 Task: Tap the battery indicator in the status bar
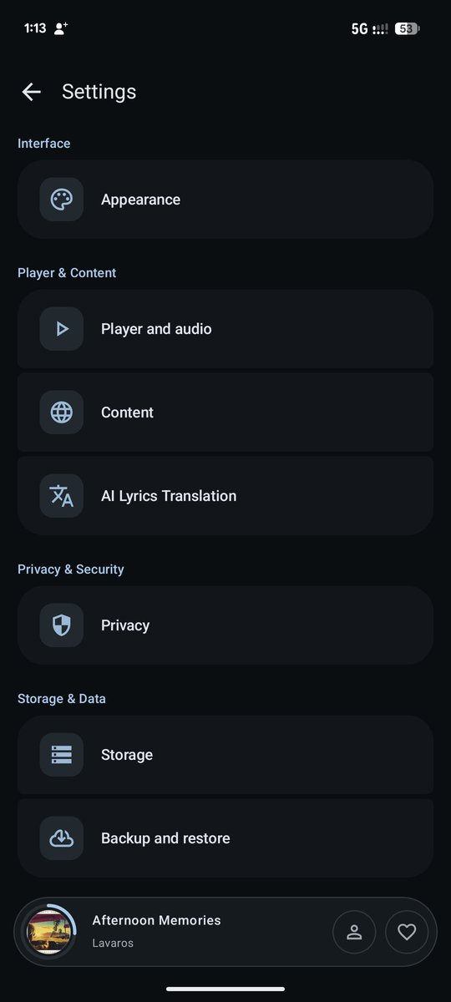pyautogui.click(x=408, y=28)
